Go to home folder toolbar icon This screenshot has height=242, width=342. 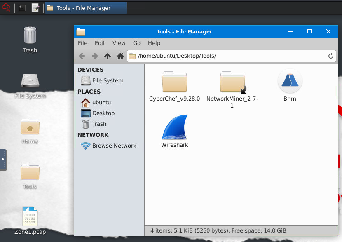tap(120, 56)
